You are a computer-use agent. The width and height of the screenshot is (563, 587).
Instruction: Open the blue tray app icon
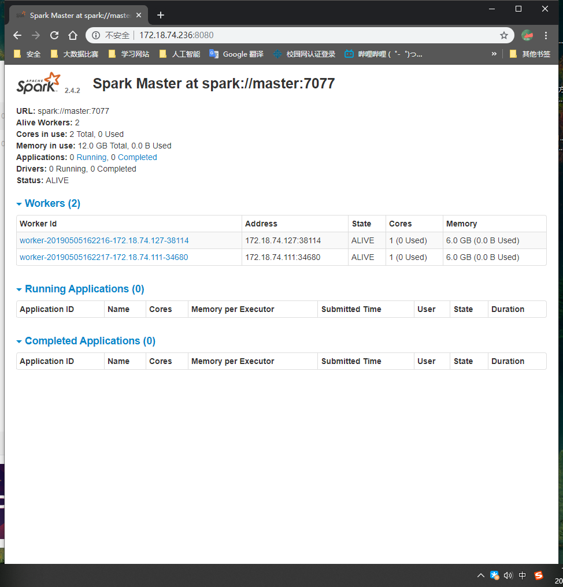tap(494, 575)
